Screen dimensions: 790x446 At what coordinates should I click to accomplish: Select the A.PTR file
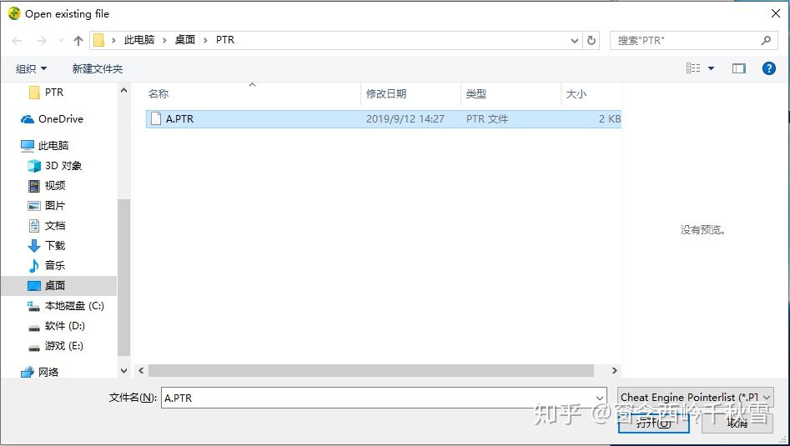(x=384, y=119)
